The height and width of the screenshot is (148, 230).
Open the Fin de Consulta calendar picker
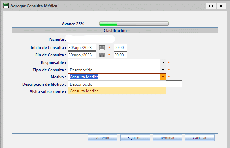pyautogui.click(x=102, y=55)
